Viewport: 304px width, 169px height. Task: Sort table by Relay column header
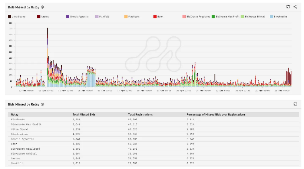[15, 115]
